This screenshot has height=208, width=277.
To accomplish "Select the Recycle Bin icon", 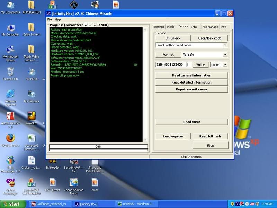I will pos(10,74).
